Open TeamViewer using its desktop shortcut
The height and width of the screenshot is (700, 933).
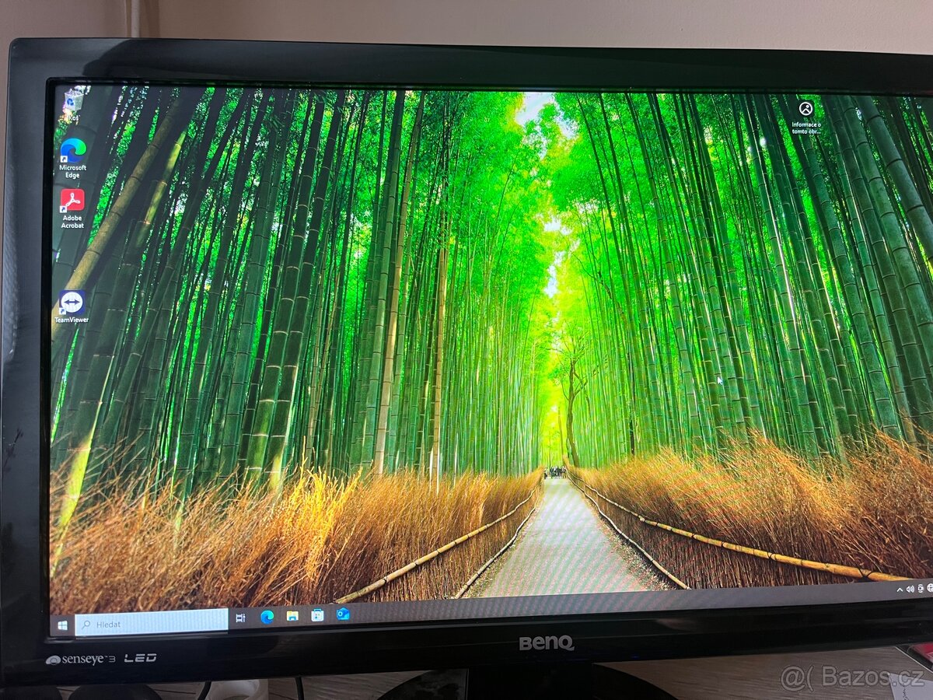click(x=72, y=299)
